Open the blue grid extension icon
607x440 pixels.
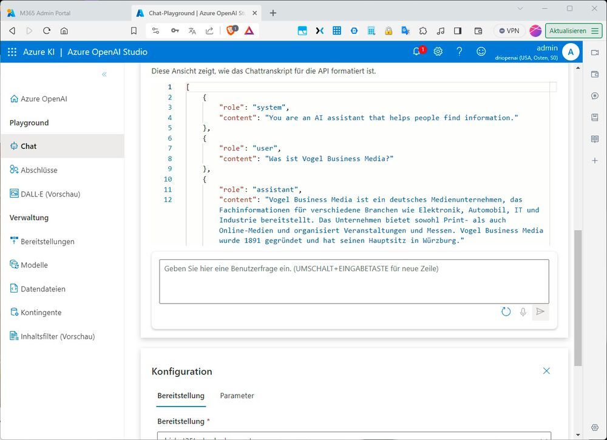coord(337,30)
